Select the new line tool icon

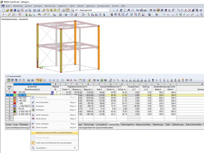click(x=9, y=14)
